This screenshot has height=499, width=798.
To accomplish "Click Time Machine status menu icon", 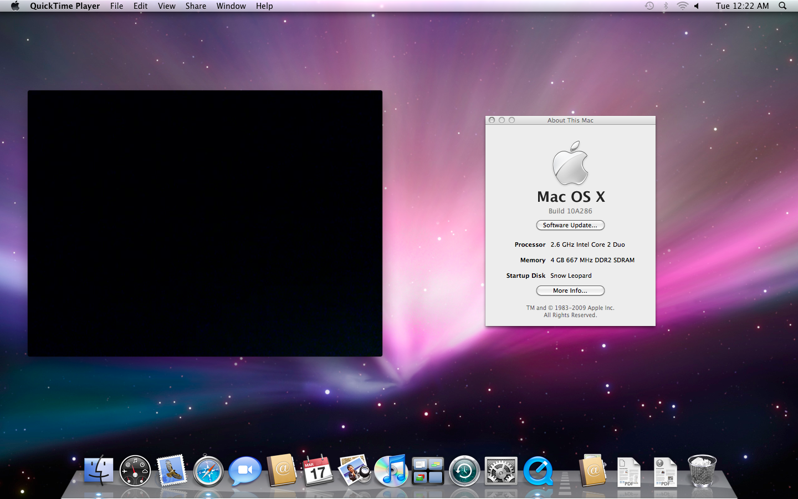I will pos(649,6).
